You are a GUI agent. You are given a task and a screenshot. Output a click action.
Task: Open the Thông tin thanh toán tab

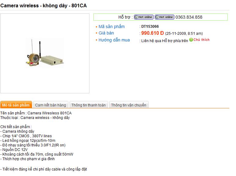(89, 105)
